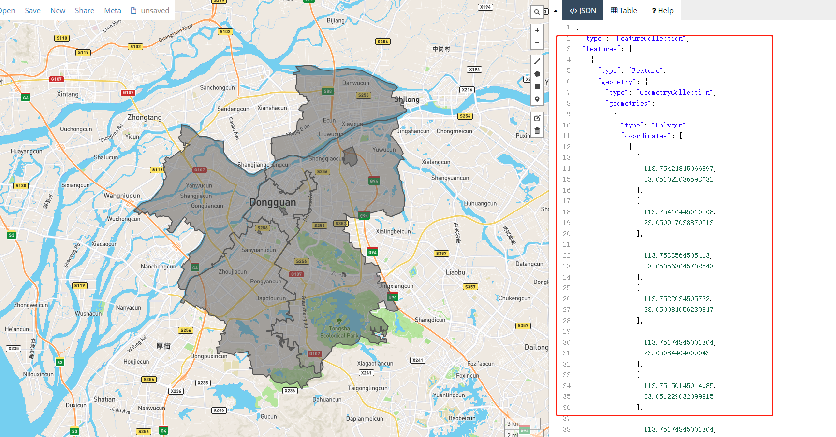This screenshot has width=836, height=437.
Task: Switch to the JSON tab
Action: (583, 10)
